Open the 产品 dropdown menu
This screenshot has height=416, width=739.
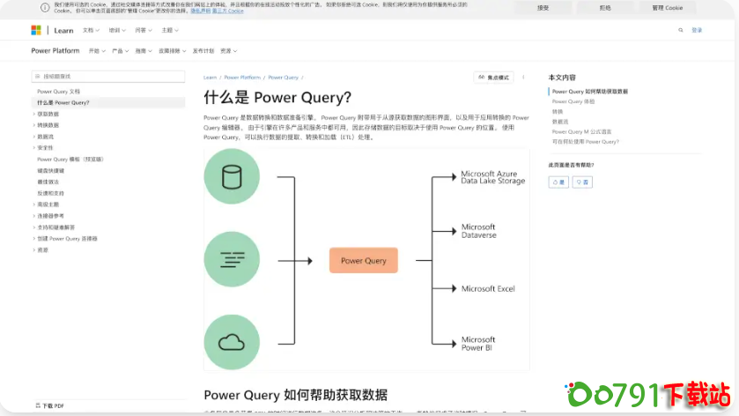pyautogui.click(x=118, y=51)
